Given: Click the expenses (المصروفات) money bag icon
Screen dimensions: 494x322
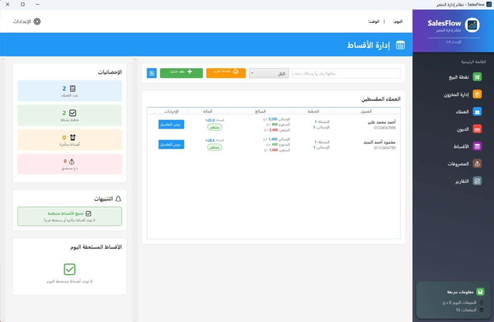Looking at the screenshot, I should tap(477, 164).
